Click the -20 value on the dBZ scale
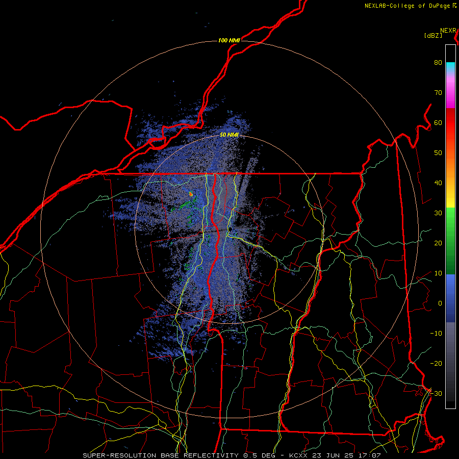This screenshot has height=459, width=459. pyautogui.click(x=436, y=364)
